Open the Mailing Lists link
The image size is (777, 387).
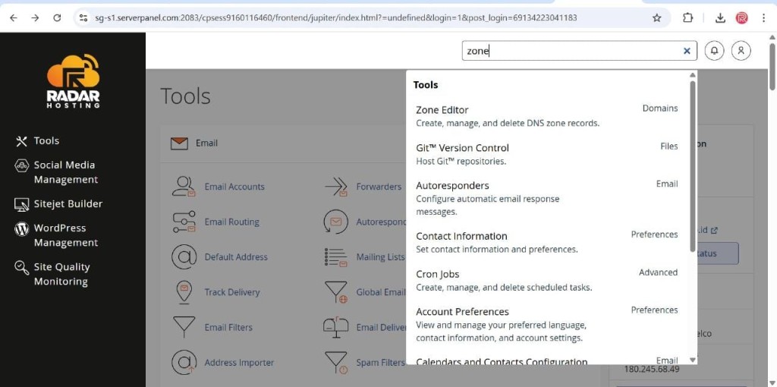(380, 257)
